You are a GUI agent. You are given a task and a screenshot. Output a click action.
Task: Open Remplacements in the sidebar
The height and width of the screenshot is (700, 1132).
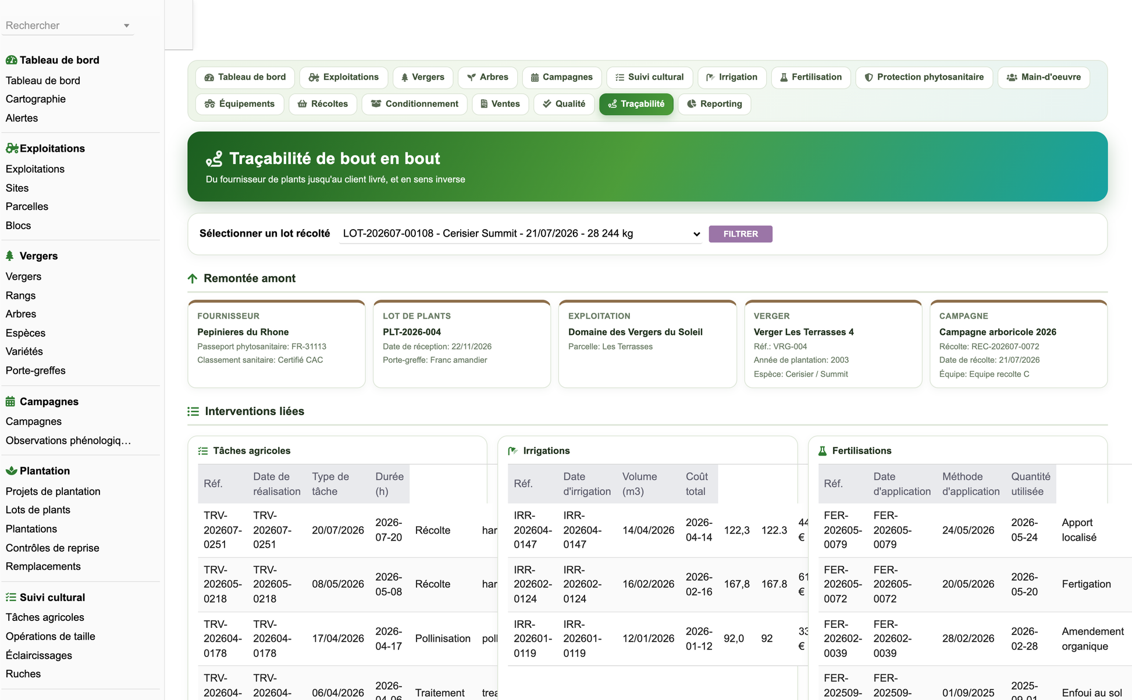pos(43,566)
